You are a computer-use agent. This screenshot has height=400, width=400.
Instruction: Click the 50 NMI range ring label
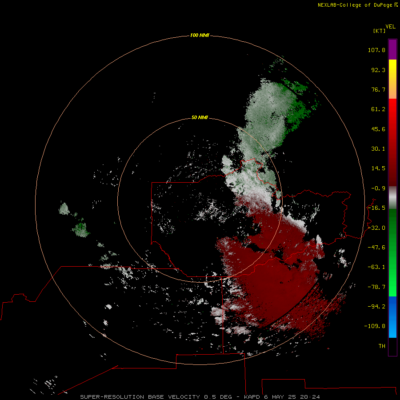click(x=200, y=117)
